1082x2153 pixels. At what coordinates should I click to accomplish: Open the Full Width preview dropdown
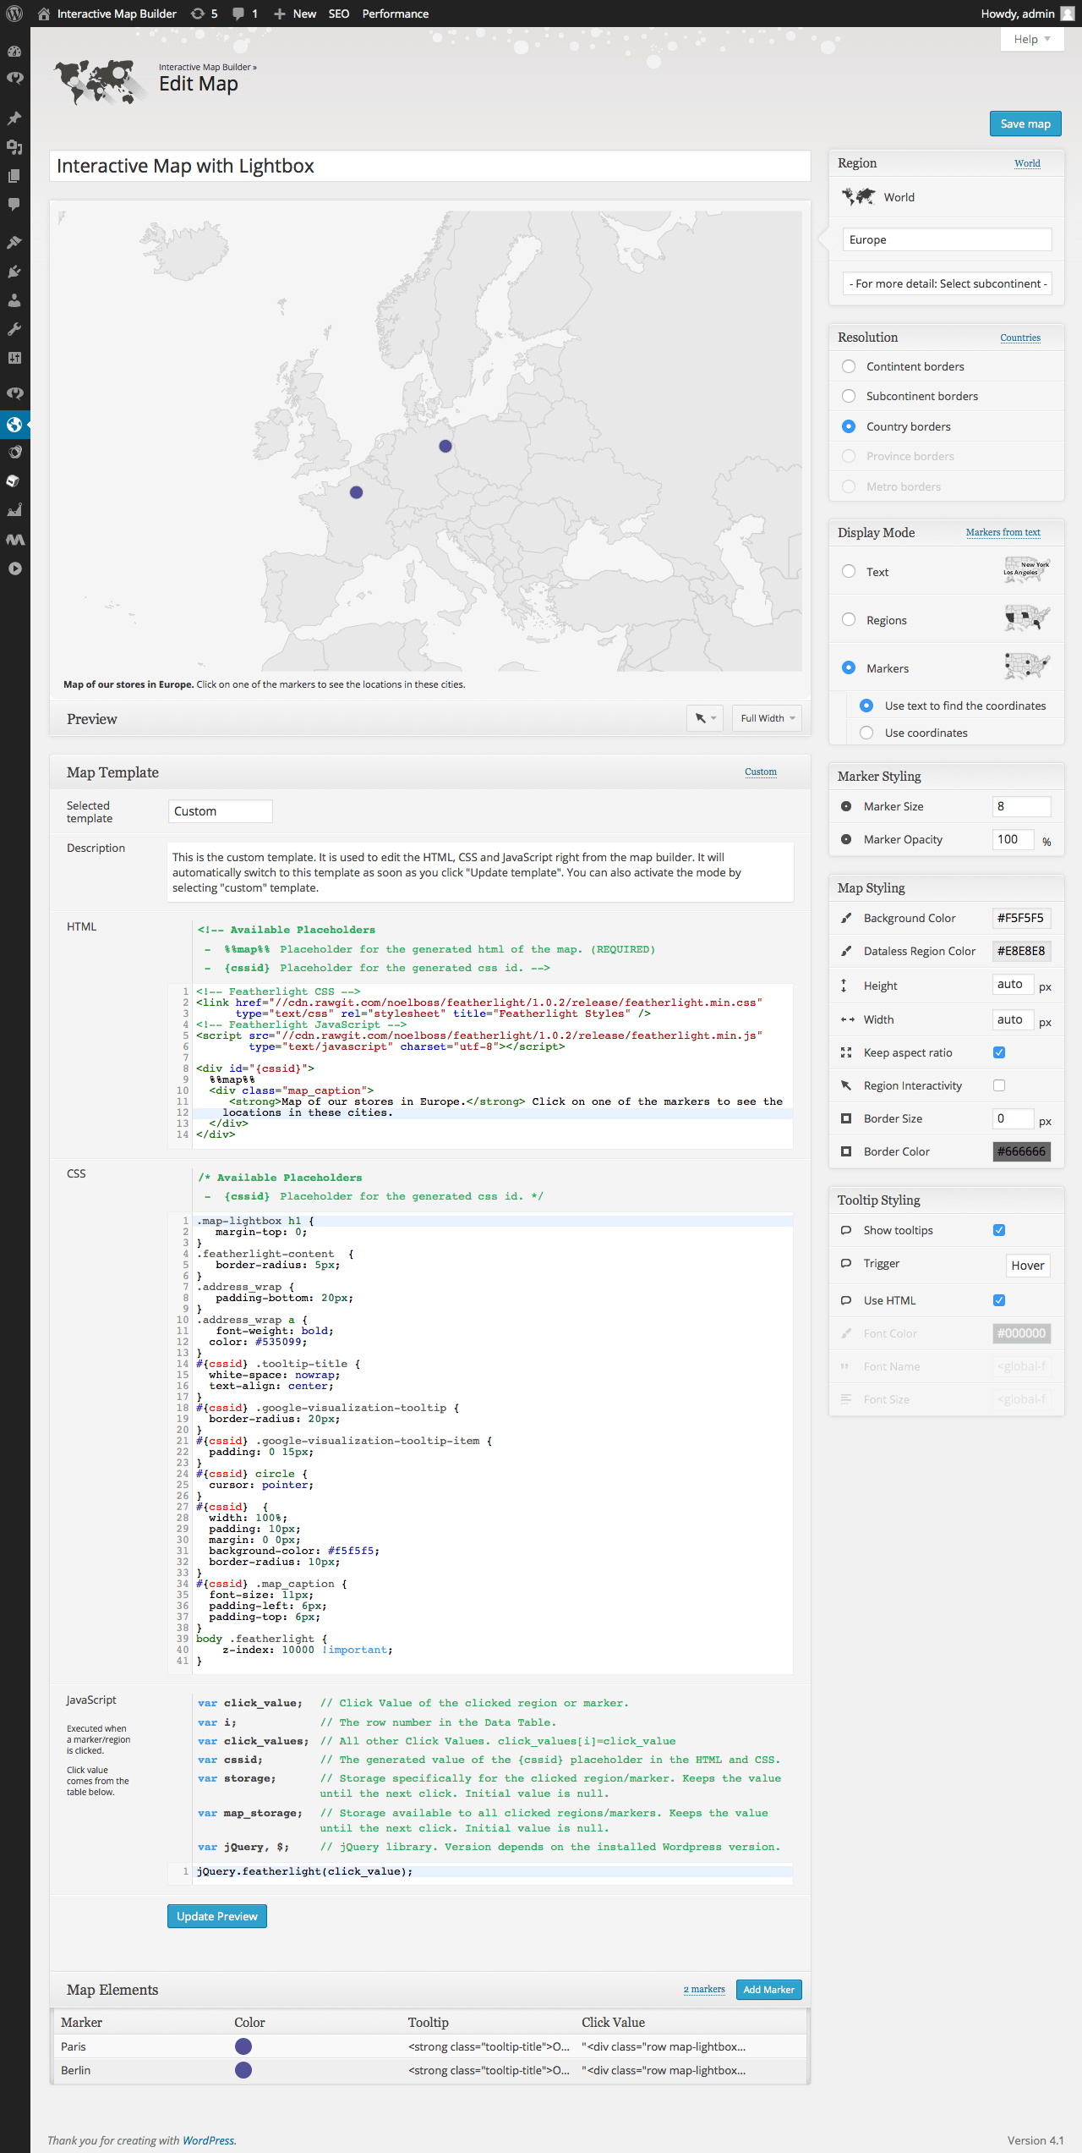coord(767,718)
